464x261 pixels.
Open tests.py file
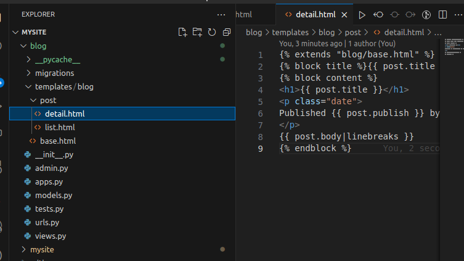click(x=123, y=209)
